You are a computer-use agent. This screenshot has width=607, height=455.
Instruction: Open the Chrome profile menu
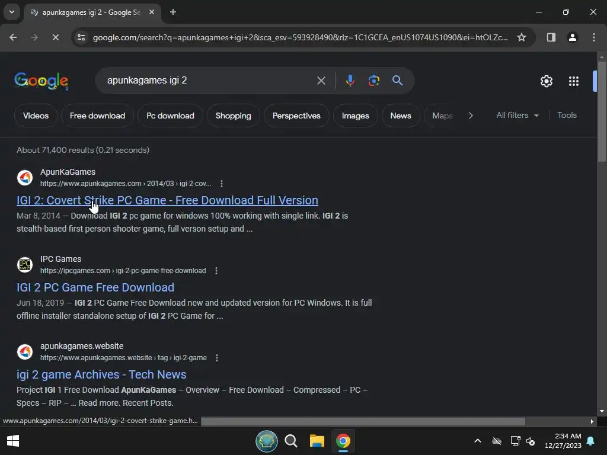click(x=572, y=37)
